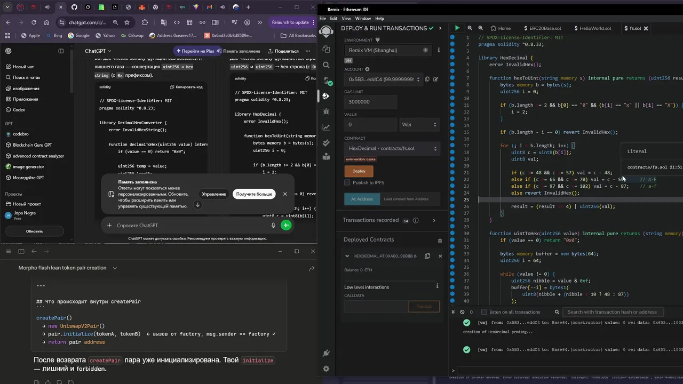Click ChatGPT voice mode green button

pos(286,226)
